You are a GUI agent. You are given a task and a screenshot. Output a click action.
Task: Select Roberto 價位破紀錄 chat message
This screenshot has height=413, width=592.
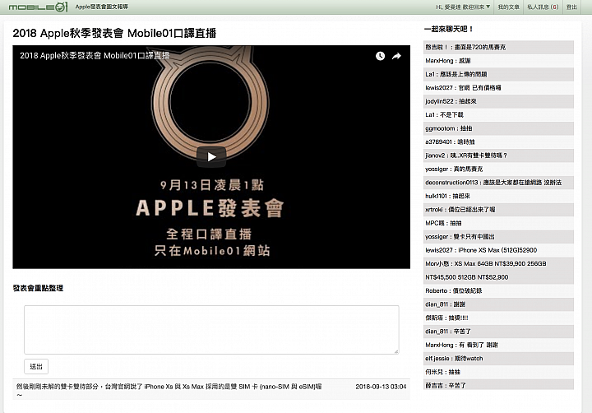click(x=498, y=291)
